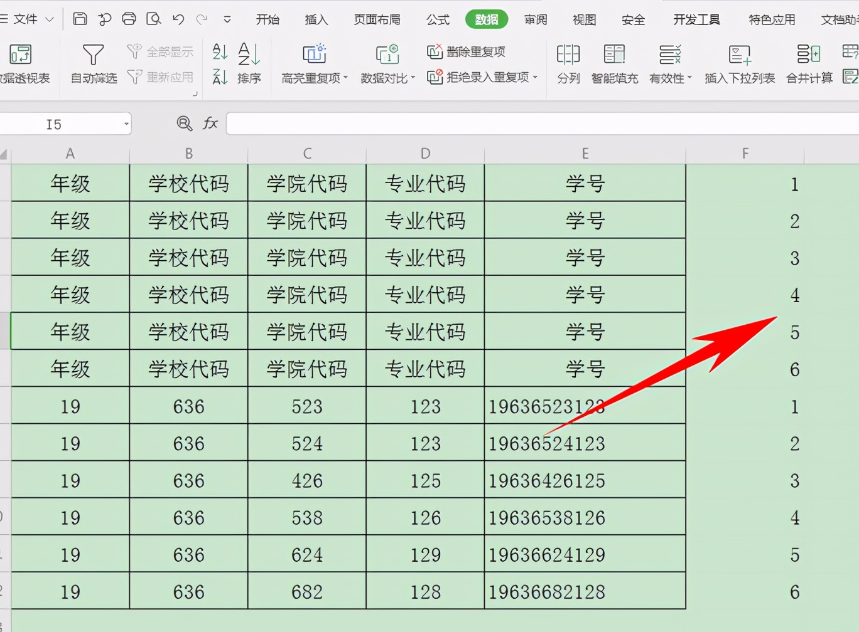This screenshot has height=632, width=859.
Task: Click the 智能填充 icon
Action: pos(614,55)
